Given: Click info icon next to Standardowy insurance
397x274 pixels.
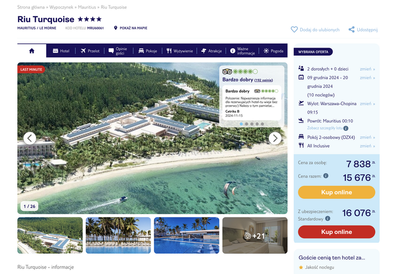Looking at the screenshot, I should point(328,219).
